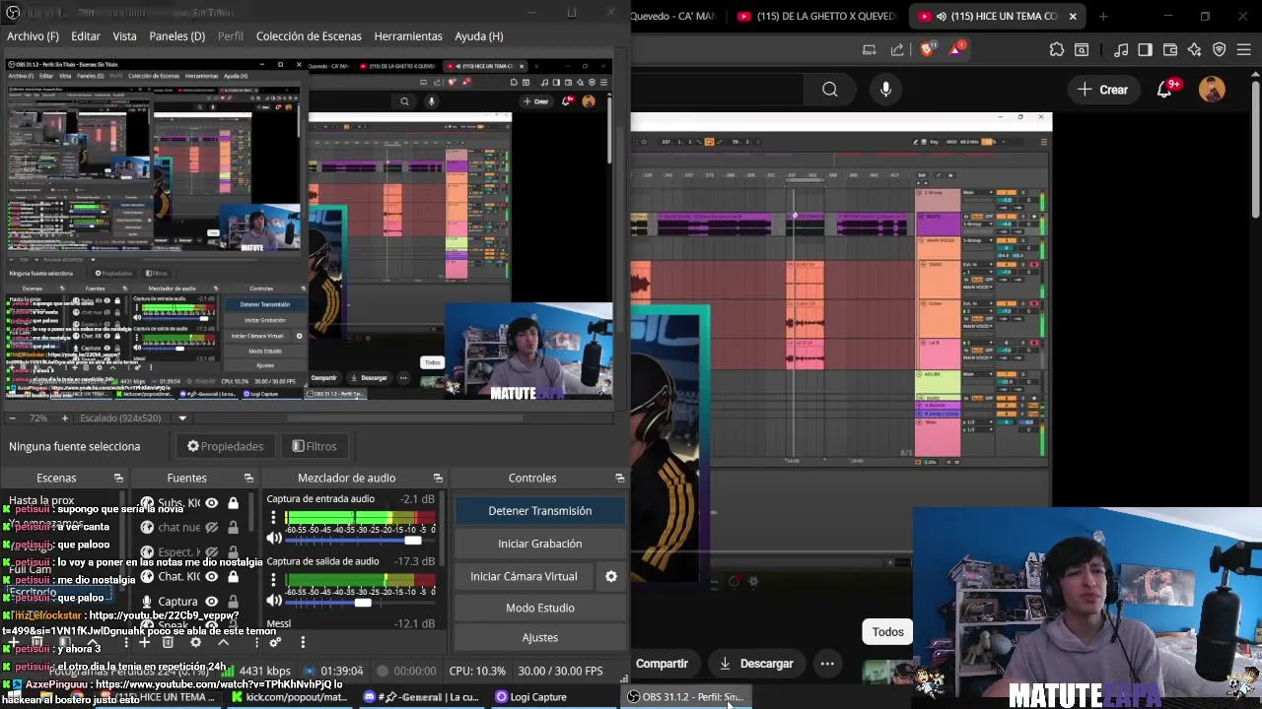Toggle lock on the Captura source
The height and width of the screenshot is (709, 1262).
coord(233,601)
